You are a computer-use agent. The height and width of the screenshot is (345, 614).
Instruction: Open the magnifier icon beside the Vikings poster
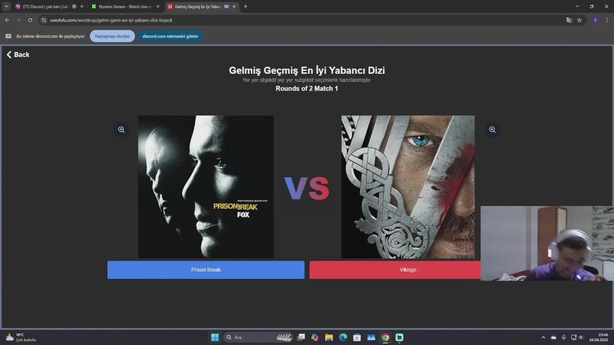[492, 129]
